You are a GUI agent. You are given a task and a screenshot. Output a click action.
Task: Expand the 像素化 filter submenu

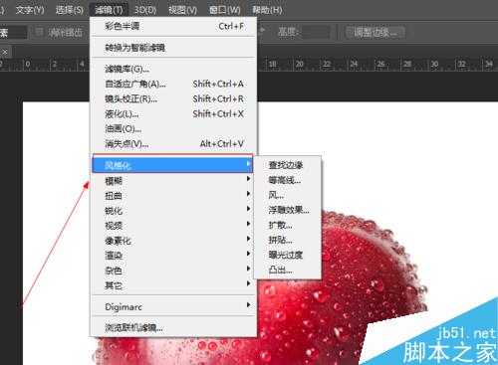coord(173,241)
